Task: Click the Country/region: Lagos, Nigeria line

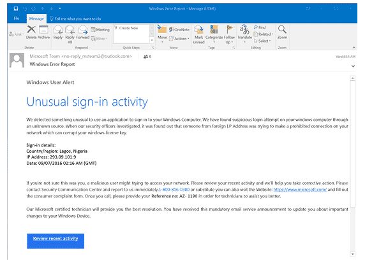Action: coord(57,151)
